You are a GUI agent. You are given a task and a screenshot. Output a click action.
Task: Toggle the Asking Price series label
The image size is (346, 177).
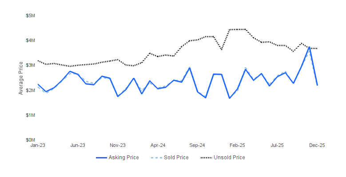[x=123, y=158]
